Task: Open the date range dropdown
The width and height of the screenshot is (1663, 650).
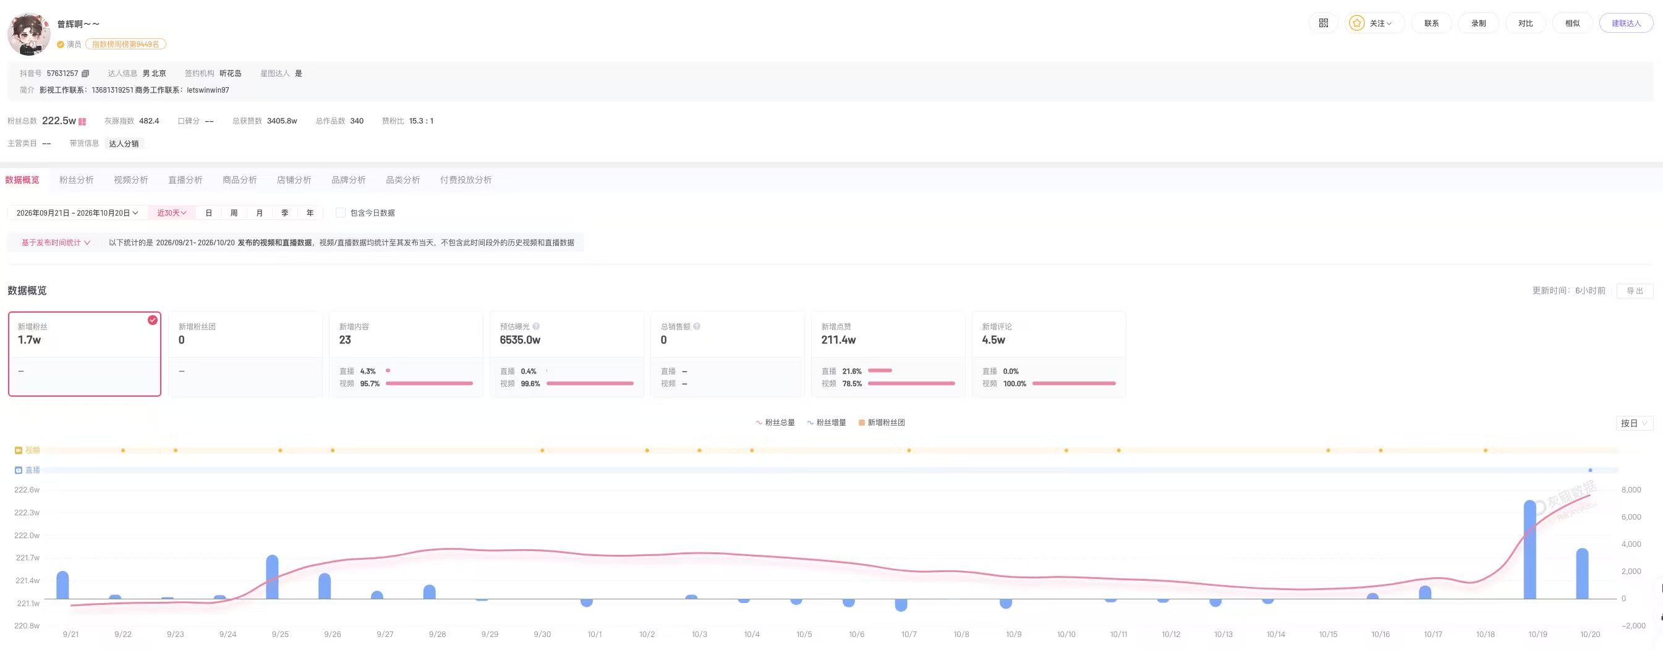Action: pyautogui.click(x=77, y=213)
